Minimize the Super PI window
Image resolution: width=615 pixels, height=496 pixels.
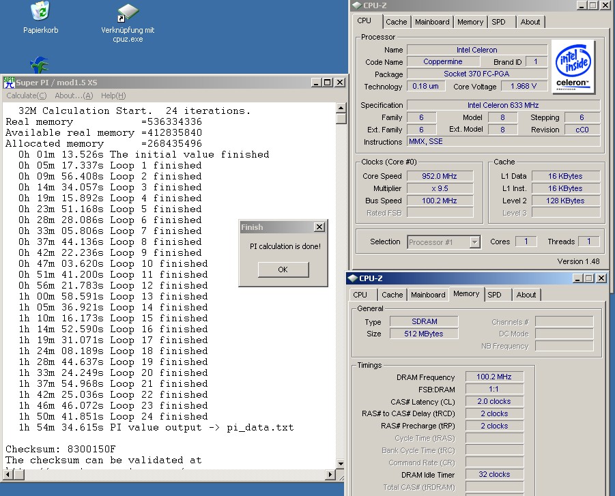click(x=317, y=83)
